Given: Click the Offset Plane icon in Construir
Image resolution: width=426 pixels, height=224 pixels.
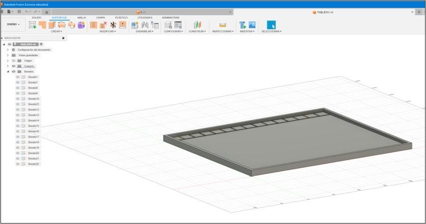Looking at the screenshot, I should click(x=198, y=25).
